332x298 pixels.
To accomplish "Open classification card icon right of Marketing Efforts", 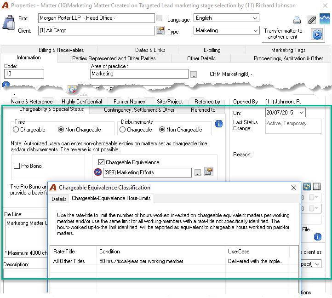I will point(209,172).
